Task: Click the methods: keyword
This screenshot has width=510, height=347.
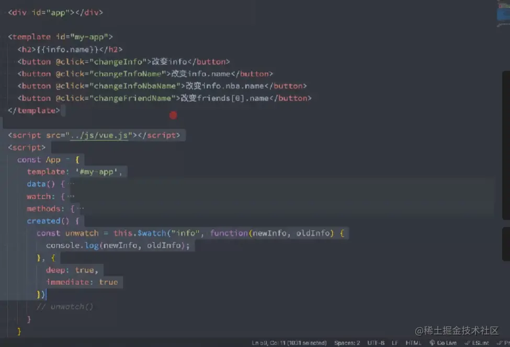Action: (46, 209)
